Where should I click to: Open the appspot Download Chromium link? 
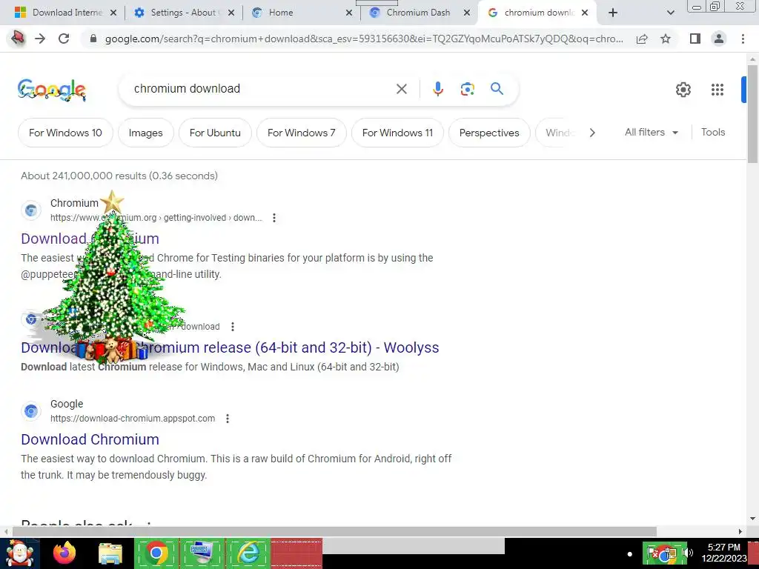click(90, 439)
